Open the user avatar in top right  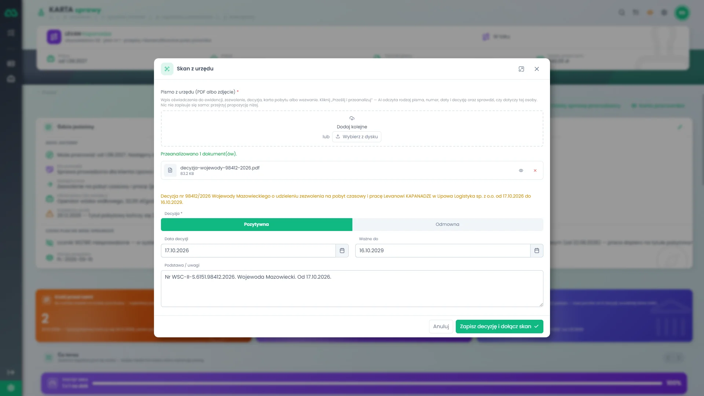click(682, 13)
